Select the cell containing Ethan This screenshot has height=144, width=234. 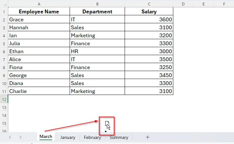pos(39,51)
